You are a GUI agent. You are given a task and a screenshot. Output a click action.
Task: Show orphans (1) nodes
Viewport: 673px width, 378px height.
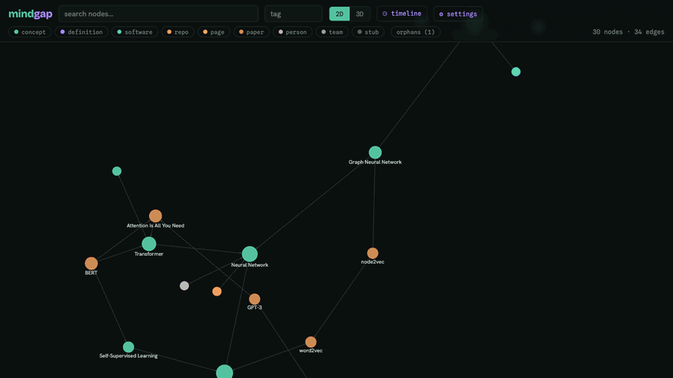(x=415, y=32)
